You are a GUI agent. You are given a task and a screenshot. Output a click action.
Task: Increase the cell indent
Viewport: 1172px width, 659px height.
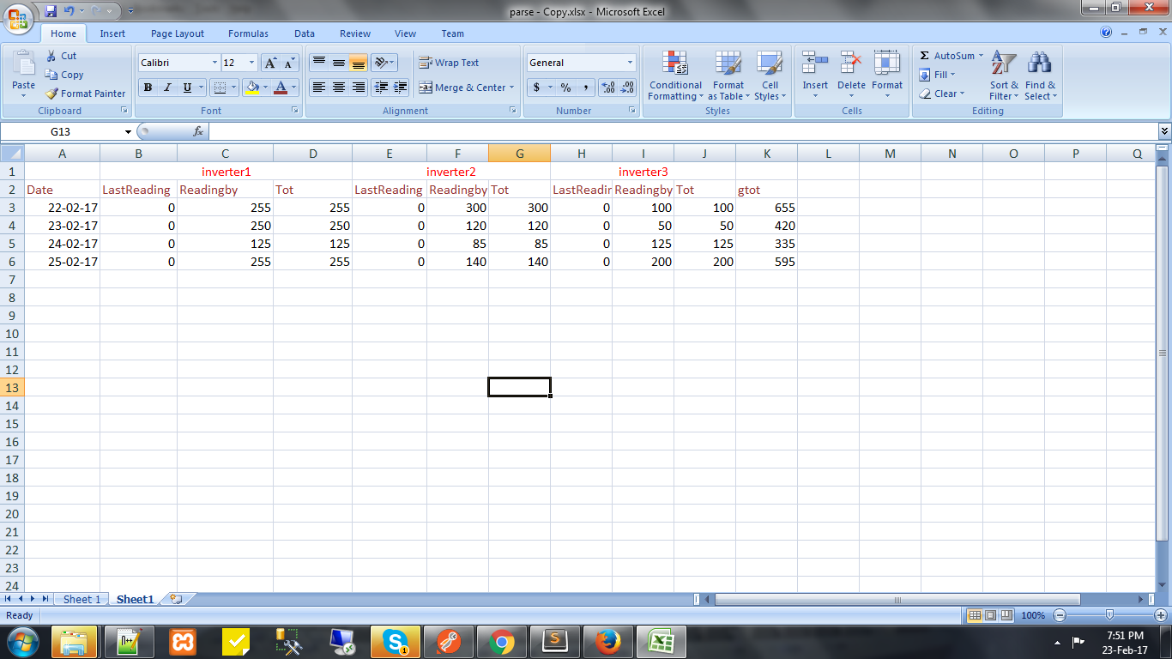click(401, 88)
